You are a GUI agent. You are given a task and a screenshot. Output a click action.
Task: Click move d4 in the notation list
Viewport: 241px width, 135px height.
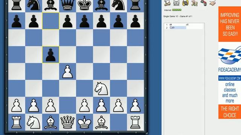pyautogui.click(x=171, y=25)
